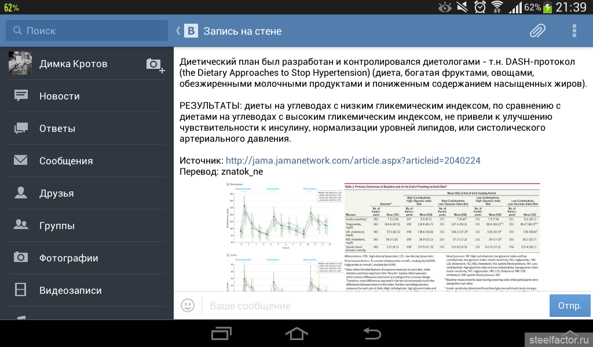
Task: Tap the Android recent apps button
Action: (x=222, y=333)
